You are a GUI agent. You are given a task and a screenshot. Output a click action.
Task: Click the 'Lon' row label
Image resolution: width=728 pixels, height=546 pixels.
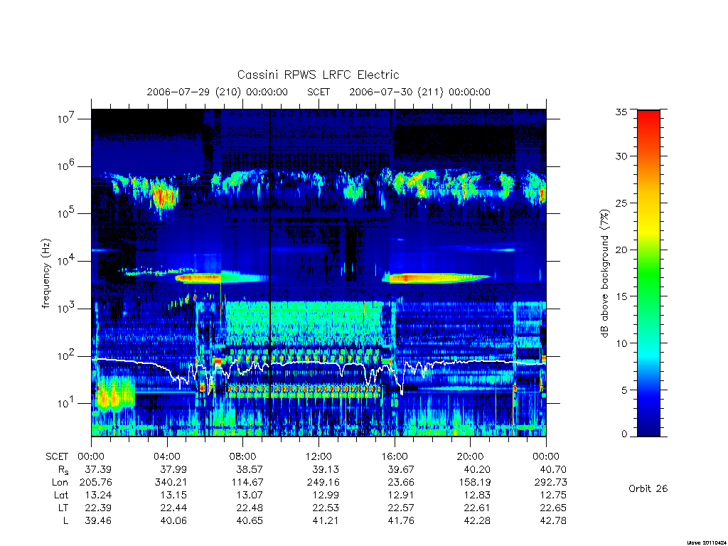pyautogui.click(x=60, y=483)
